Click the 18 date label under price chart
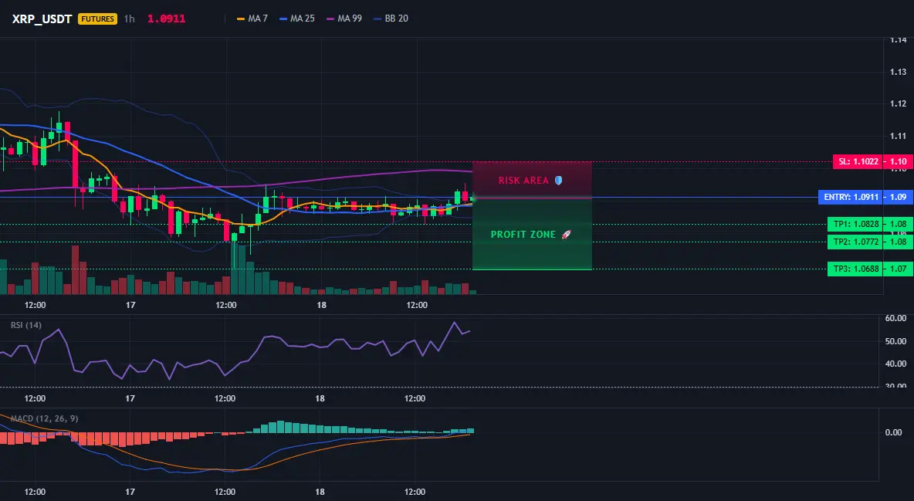This screenshot has height=501, width=914. coord(321,305)
